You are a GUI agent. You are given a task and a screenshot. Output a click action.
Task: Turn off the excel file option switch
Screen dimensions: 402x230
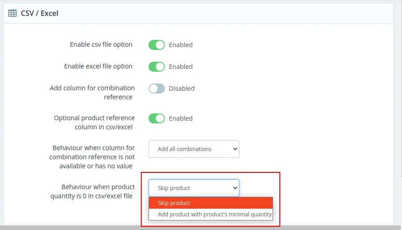tap(156, 67)
